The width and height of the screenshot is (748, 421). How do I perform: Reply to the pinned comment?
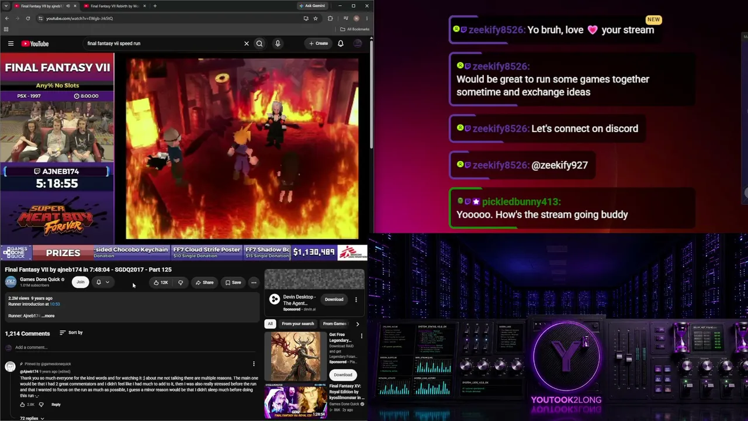56,405
